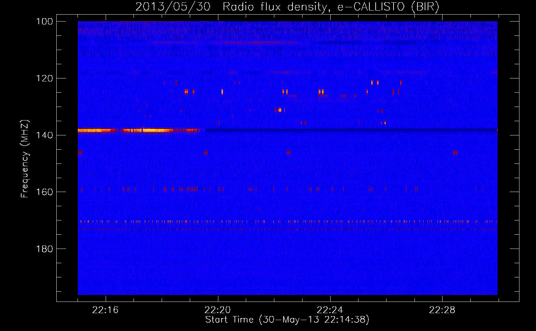Click the 22:20 time tick label

pos(218,310)
